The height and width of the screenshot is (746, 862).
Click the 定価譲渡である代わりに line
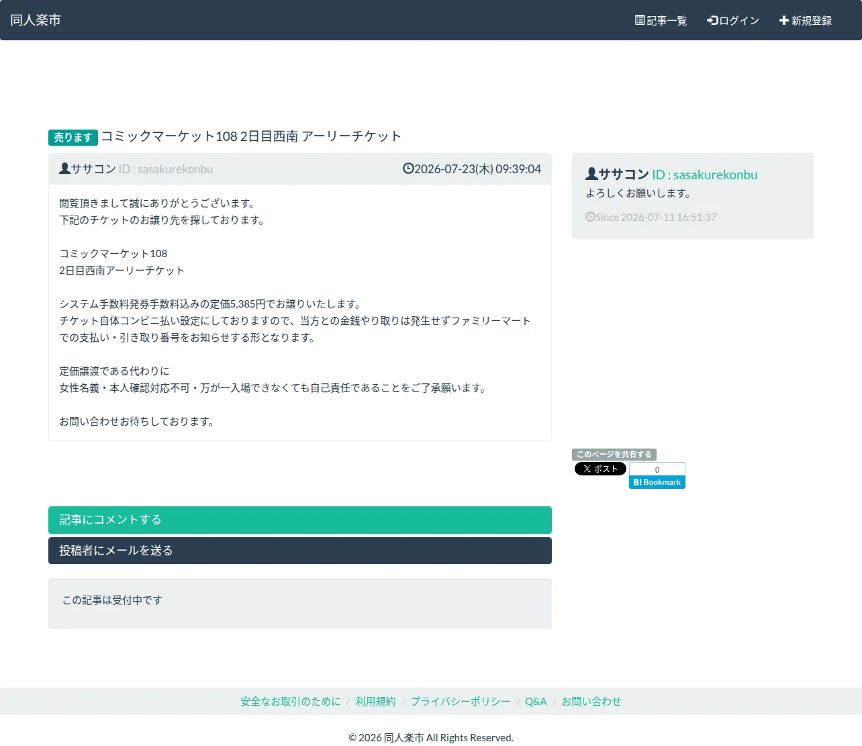pos(115,371)
